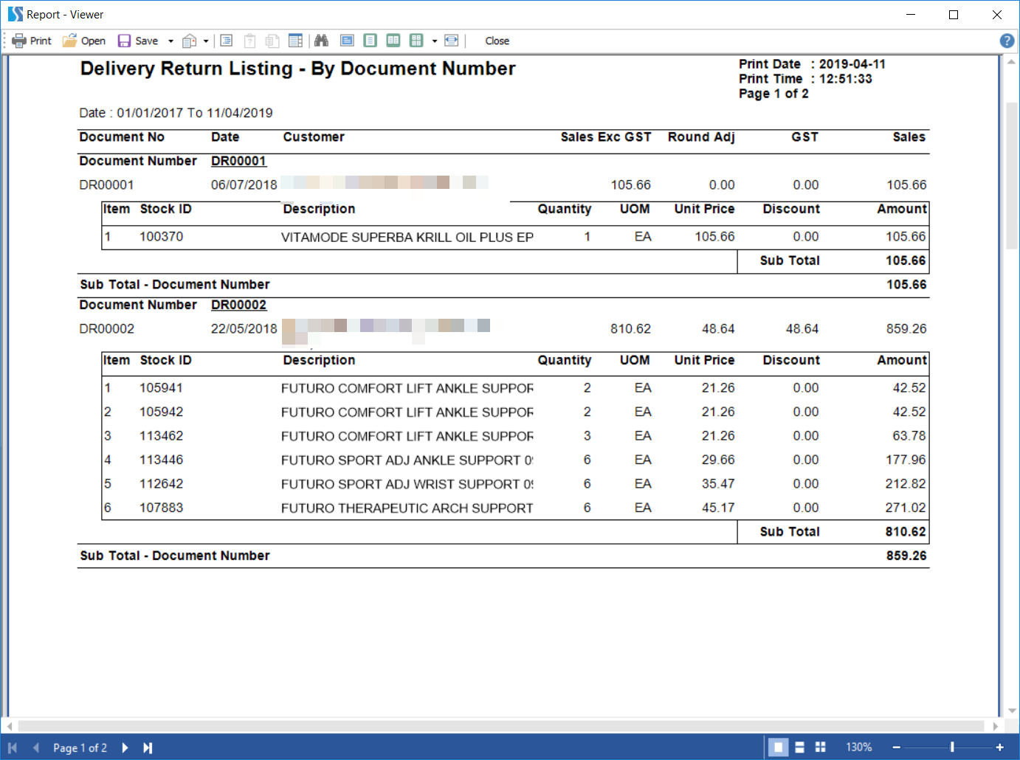Image resolution: width=1020 pixels, height=760 pixels.
Task: Click the 130% zoom level
Action: [x=858, y=747]
